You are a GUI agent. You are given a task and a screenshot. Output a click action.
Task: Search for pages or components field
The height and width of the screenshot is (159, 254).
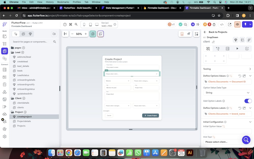pyautogui.click(x=34, y=42)
